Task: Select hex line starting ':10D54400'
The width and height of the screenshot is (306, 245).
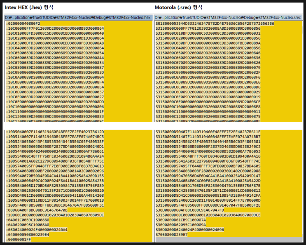Action: coord(55,151)
